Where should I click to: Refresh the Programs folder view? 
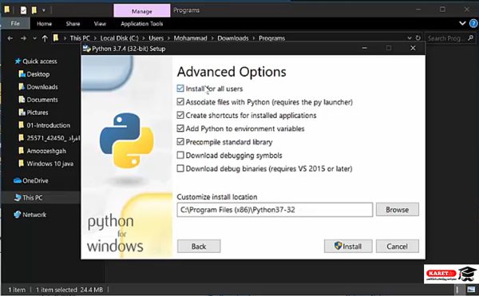click(418, 37)
